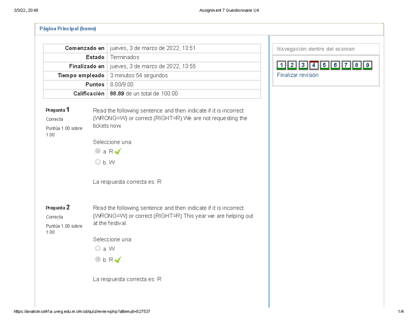Select question 5 navigation box
The image size is (418, 322).
(x=324, y=65)
